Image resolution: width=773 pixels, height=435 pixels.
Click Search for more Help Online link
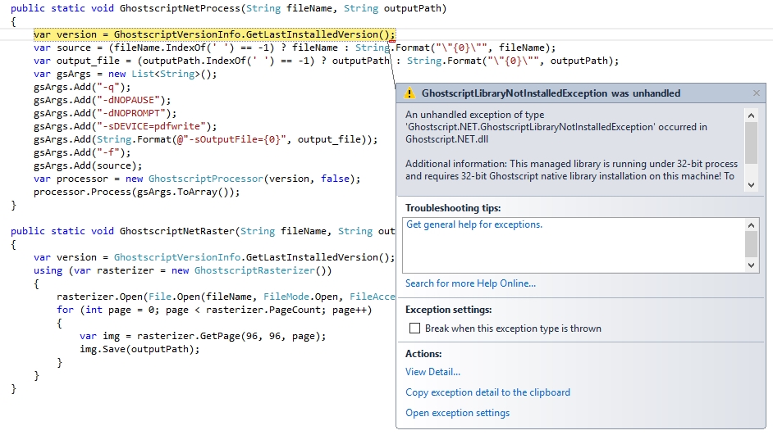click(470, 283)
